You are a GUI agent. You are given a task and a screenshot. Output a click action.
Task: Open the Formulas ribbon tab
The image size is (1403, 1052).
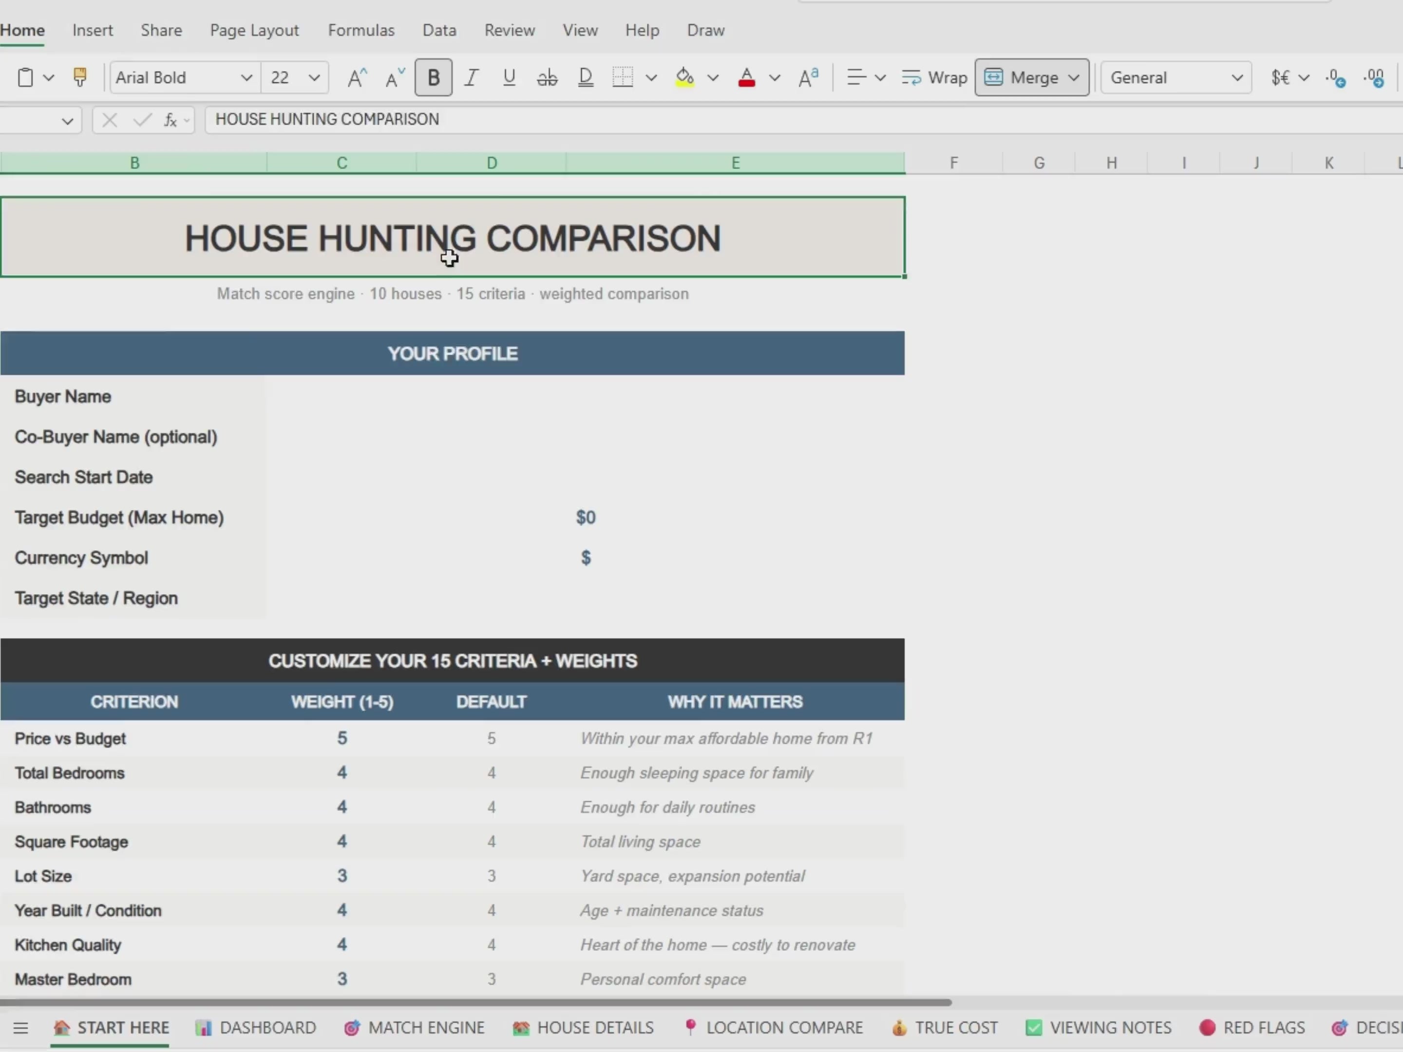pos(361,30)
